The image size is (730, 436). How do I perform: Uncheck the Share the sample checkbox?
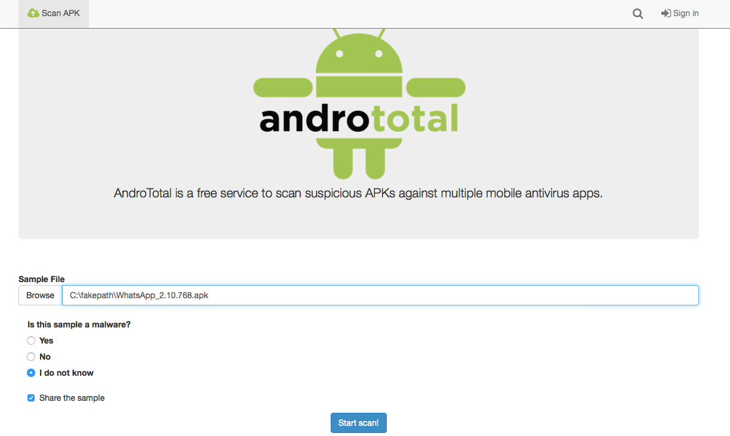(31, 398)
